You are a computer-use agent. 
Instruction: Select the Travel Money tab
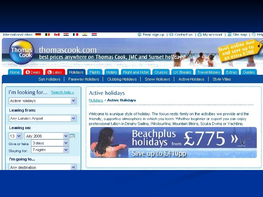pyautogui.click(x=209, y=72)
